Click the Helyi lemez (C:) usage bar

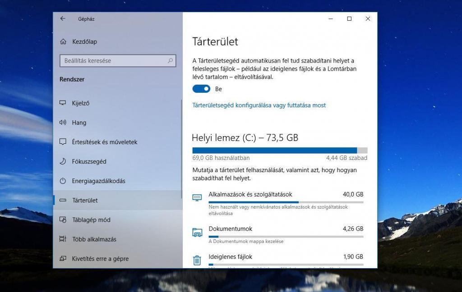[x=280, y=151]
